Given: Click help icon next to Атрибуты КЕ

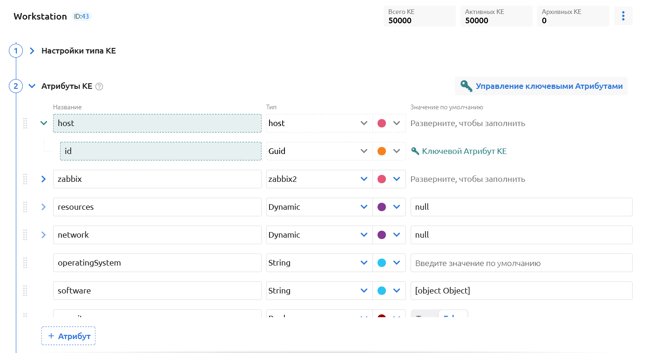Looking at the screenshot, I should coord(99,87).
